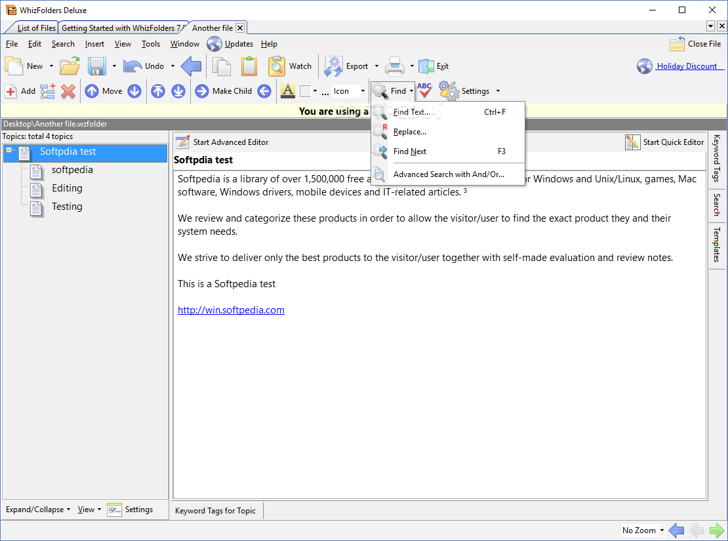Click the background color swatch box
728x541 pixels.
pyautogui.click(x=305, y=91)
